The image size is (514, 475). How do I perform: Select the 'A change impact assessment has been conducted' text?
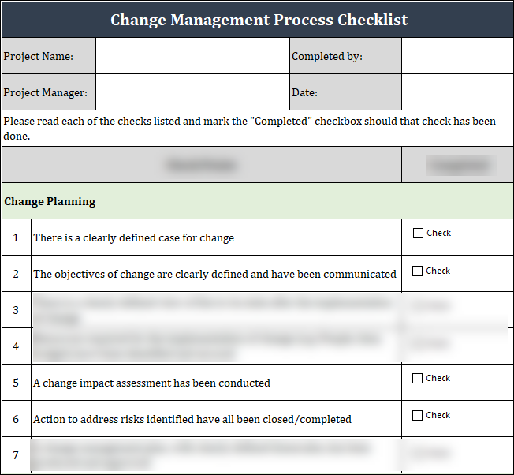[151, 383]
